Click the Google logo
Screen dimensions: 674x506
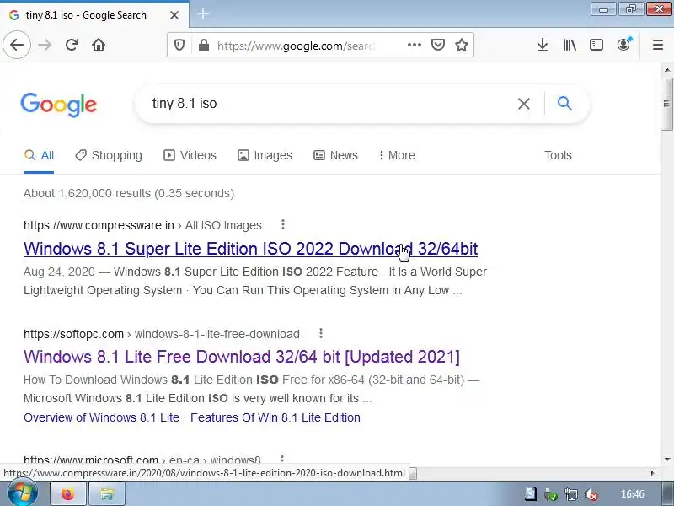(58, 105)
